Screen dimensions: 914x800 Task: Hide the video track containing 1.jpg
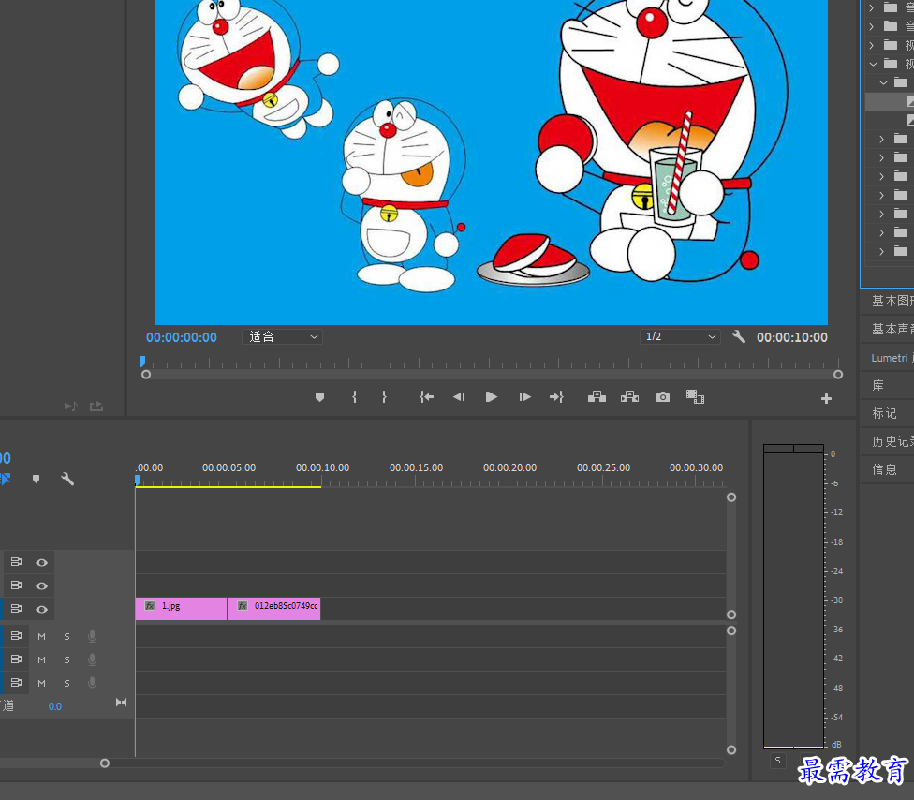[x=41, y=609]
